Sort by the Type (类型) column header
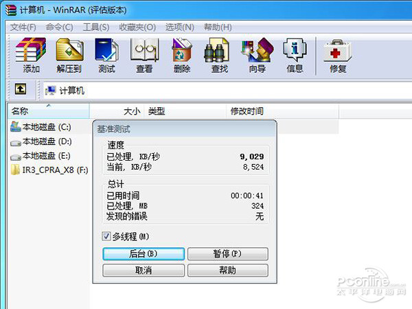412x309 pixels. pyautogui.click(x=185, y=111)
